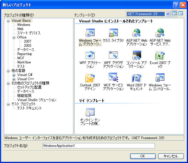The width and height of the screenshot is (188, 163).
Task: Select Office 2003 project type
Action: [27, 46]
